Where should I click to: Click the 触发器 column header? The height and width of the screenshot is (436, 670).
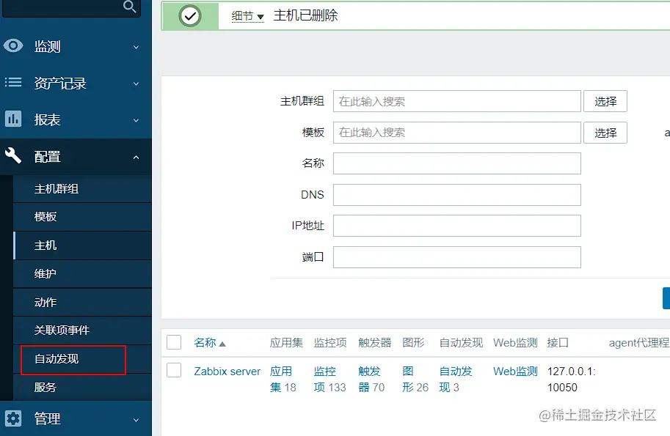point(375,343)
